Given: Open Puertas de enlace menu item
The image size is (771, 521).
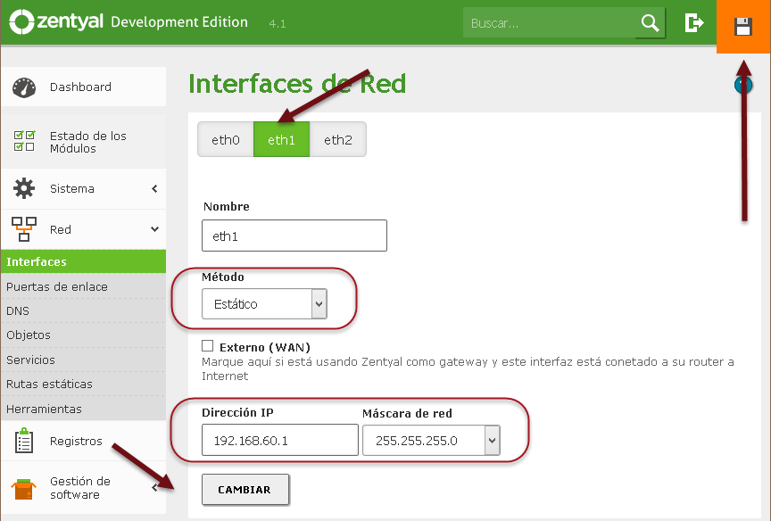Looking at the screenshot, I should click(x=57, y=286).
